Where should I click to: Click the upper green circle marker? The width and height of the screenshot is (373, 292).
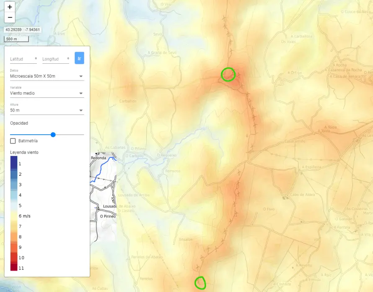click(x=228, y=74)
